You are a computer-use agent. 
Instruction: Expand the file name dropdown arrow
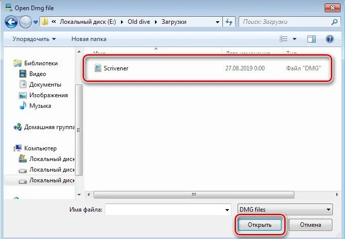(x=227, y=210)
